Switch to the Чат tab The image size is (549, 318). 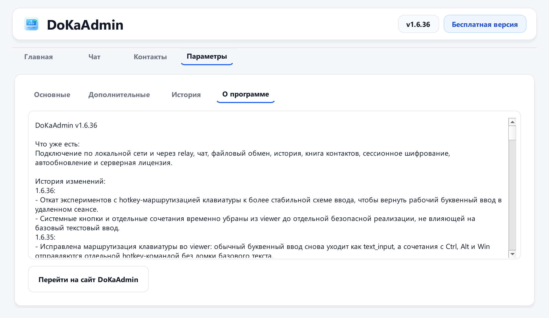coord(94,57)
